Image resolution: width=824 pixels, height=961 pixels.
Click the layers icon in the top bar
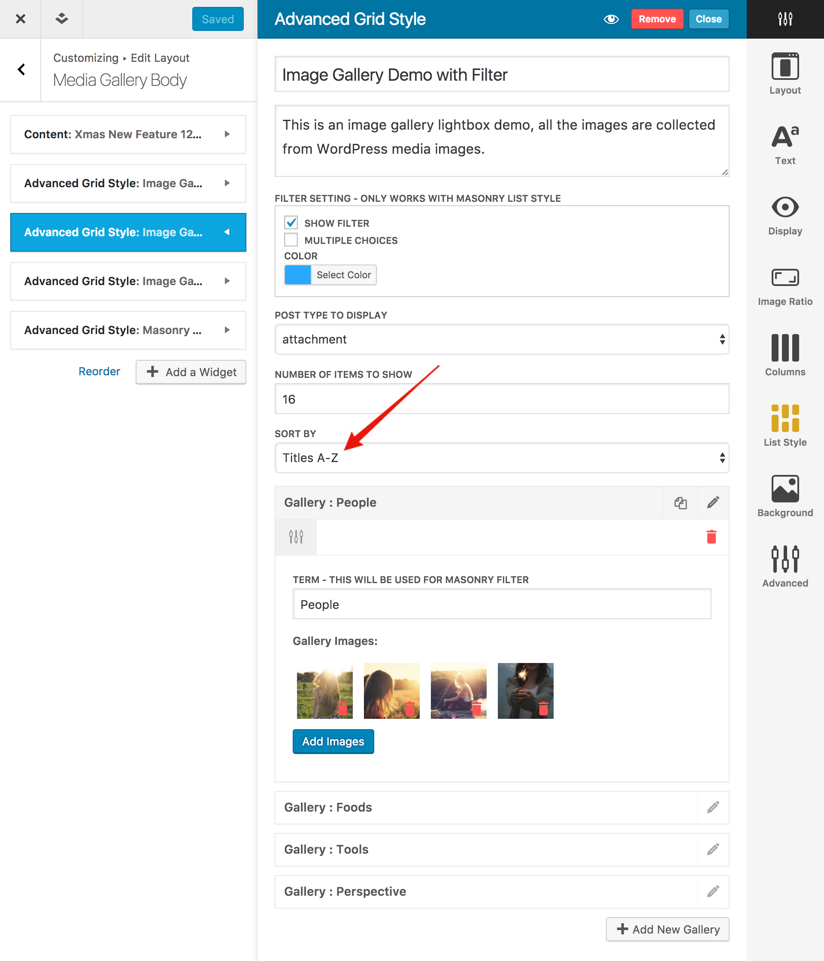coord(62,19)
